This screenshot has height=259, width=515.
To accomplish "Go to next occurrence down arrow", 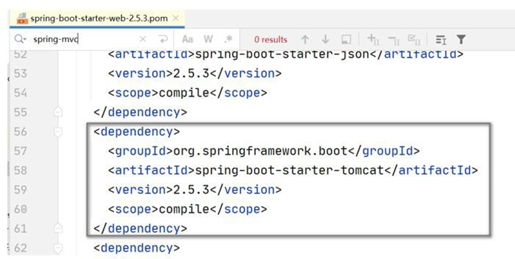I will tap(325, 40).
